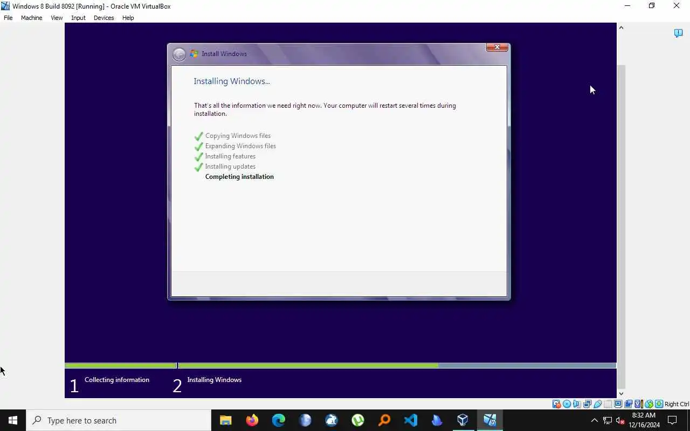
Task: Click the shared folders status icon
Action: click(608, 404)
